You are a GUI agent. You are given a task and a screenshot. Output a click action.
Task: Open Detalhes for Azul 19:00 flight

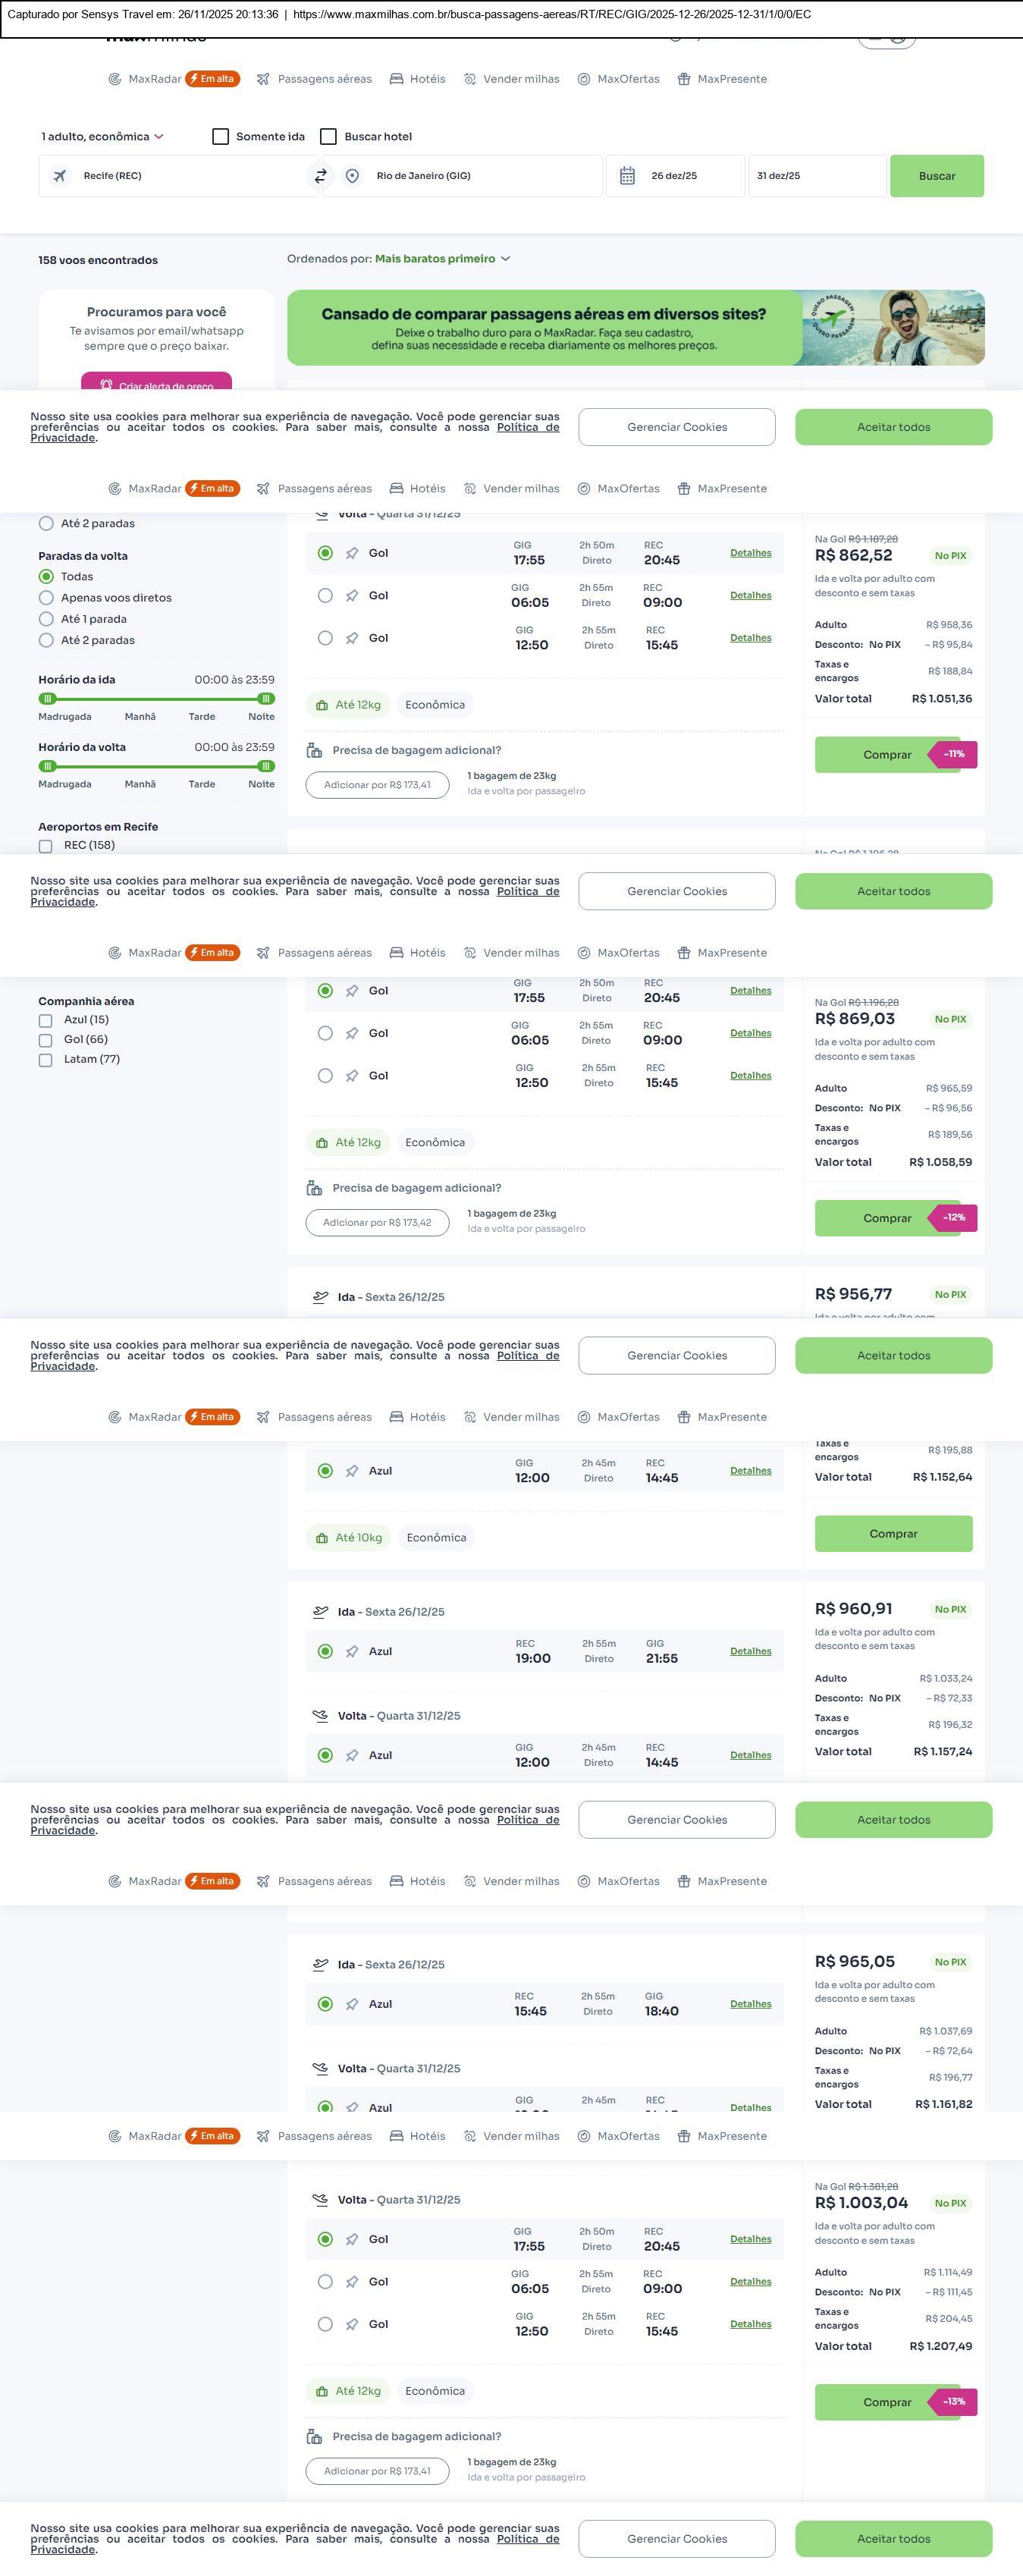point(750,1651)
